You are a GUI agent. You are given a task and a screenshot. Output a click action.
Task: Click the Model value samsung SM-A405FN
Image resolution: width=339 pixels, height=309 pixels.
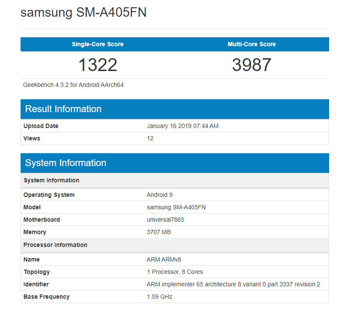176,207
